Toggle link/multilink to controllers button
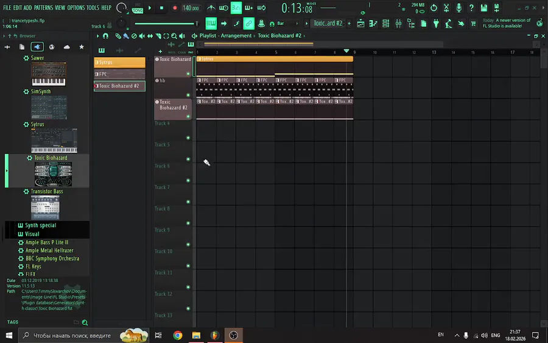The height and width of the screenshot is (343, 548). coord(248,24)
